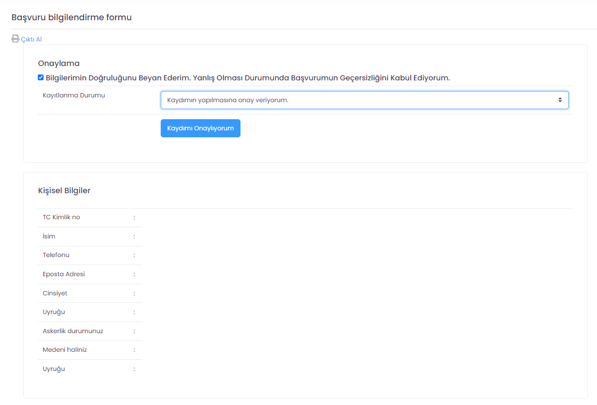Toggle the Bilgilerimin Doğruluğunu Beyan Ederim checkbox
Screen dimensions: 597x405
[x=41, y=78]
